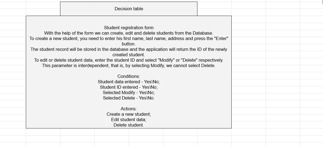Select the Decision table title cell
This screenshot has height=146, width=323.
pyautogui.click(x=129, y=9)
